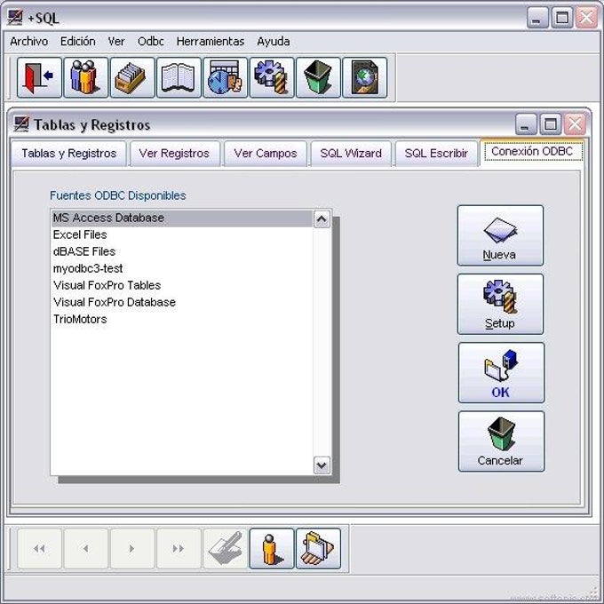Select TrioMotors ODBC source

[x=182, y=320]
